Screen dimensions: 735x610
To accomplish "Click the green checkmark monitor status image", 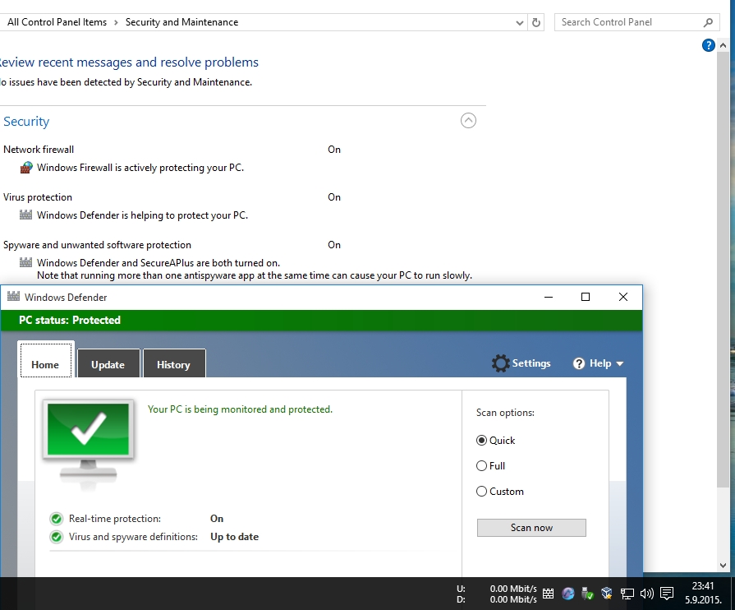I will [88, 445].
